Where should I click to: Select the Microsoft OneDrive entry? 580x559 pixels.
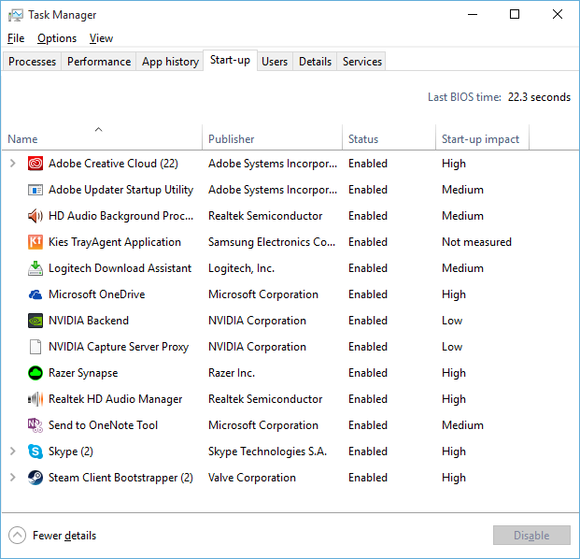(x=96, y=294)
